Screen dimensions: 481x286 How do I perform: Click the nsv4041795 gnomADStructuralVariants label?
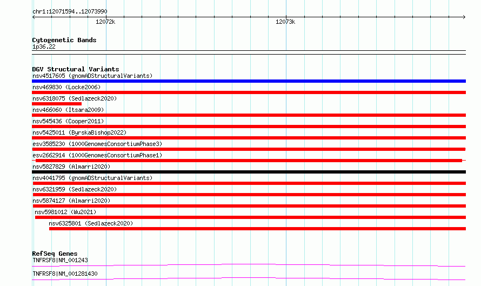coord(92,178)
